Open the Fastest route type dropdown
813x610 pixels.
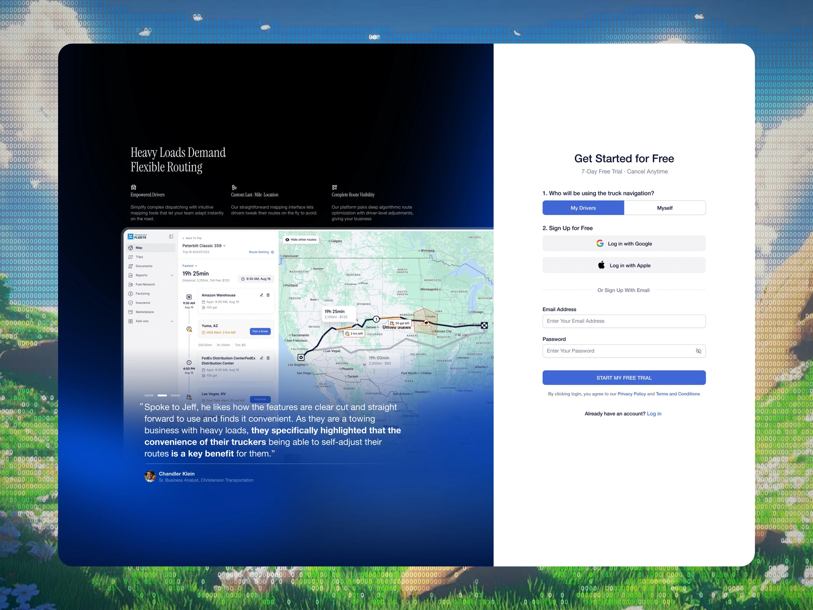[190, 266]
